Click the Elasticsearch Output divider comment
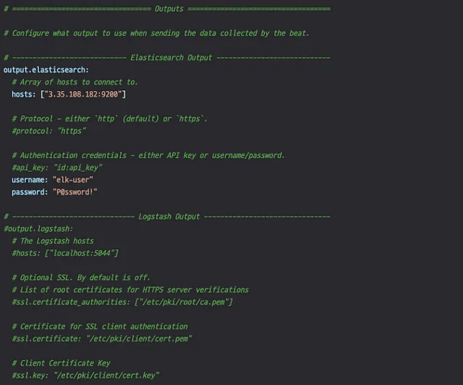The image size is (463, 385). pos(167,57)
